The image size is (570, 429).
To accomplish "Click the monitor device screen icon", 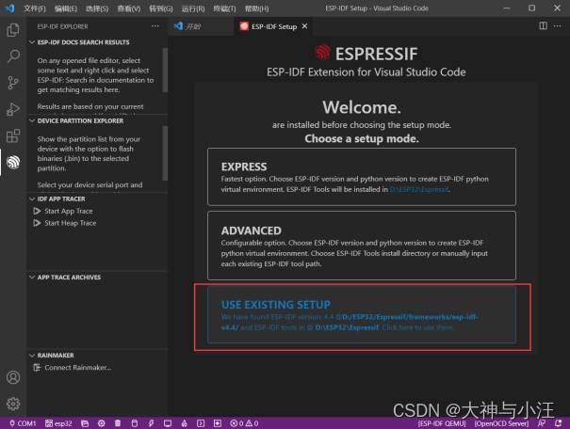I will pos(168,423).
